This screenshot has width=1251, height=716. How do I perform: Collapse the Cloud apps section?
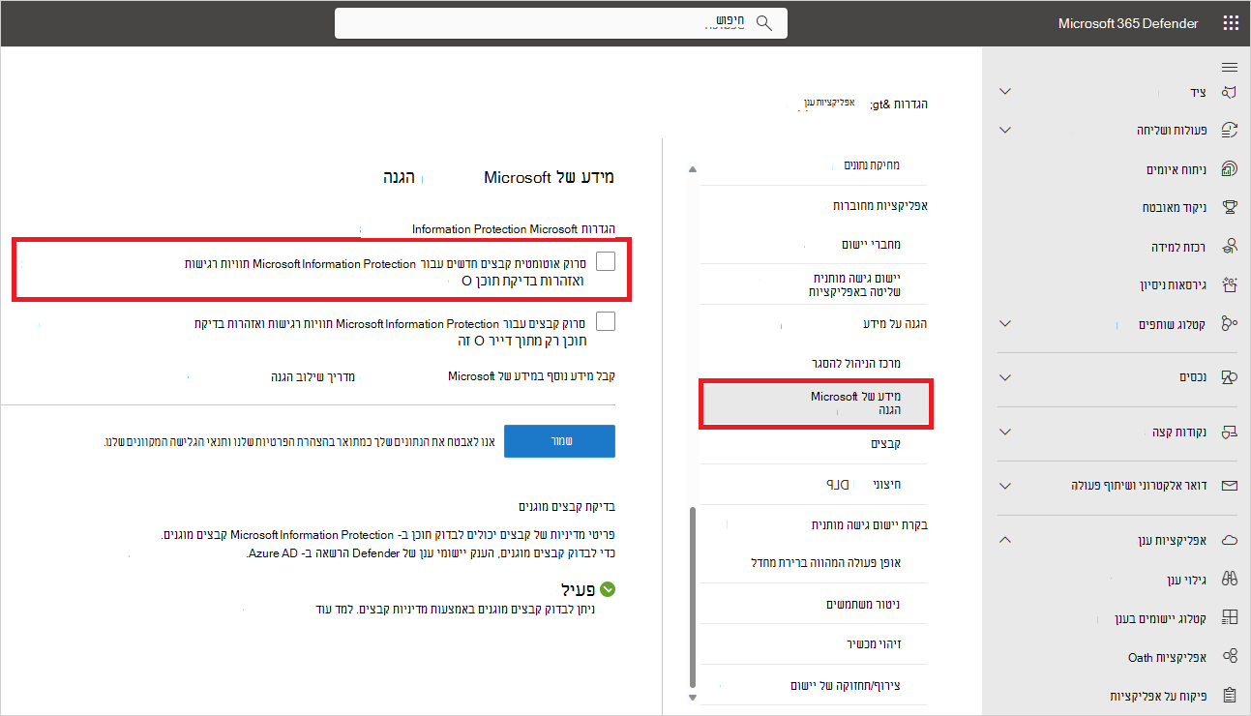pos(1004,539)
